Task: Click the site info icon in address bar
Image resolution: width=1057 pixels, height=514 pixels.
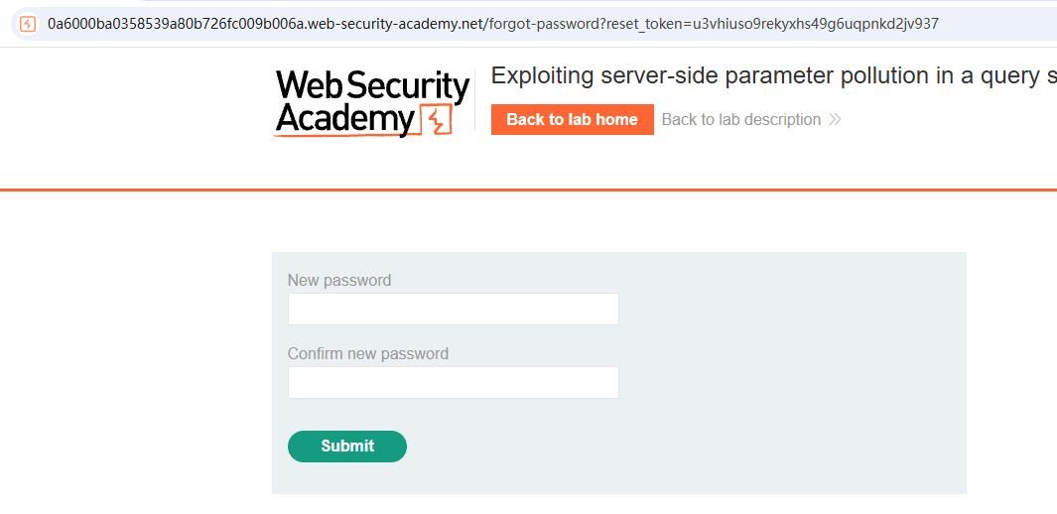Action: click(x=28, y=24)
